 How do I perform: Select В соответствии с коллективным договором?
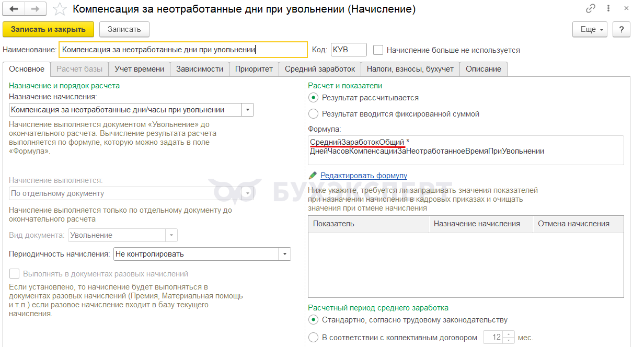[x=313, y=338]
